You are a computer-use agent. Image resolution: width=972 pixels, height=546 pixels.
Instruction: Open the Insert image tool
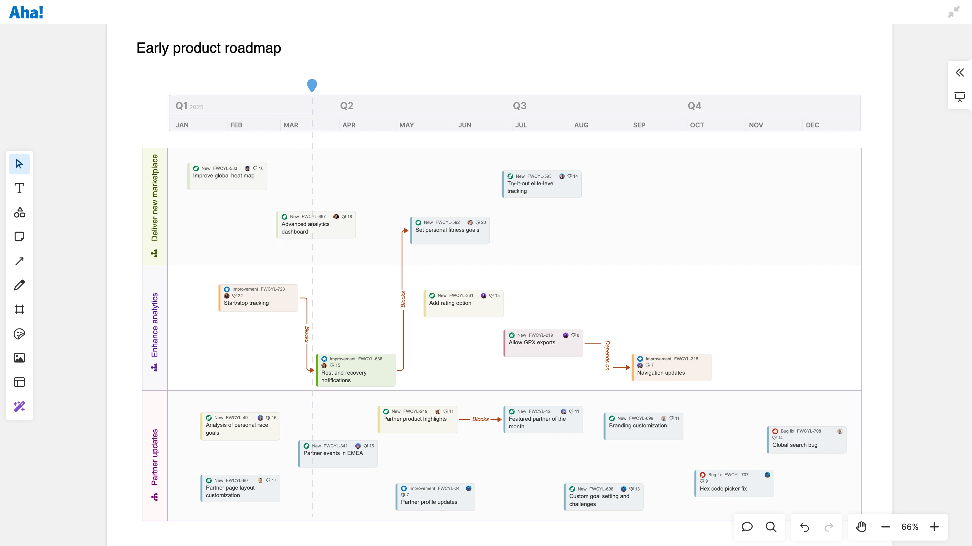click(x=19, y=358)
